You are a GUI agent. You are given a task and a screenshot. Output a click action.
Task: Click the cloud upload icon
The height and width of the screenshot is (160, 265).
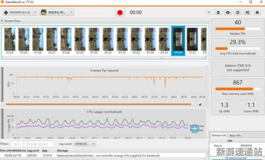click(228, 12)
